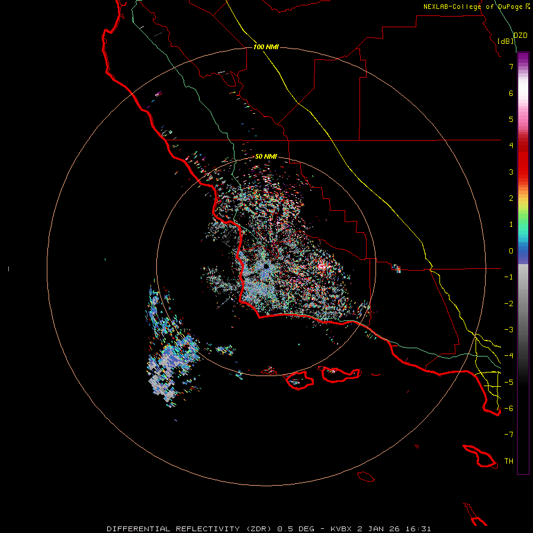
Task: Click the '100 NMI' range ring label
Action: pyautogui.click(x=266, y=47)
